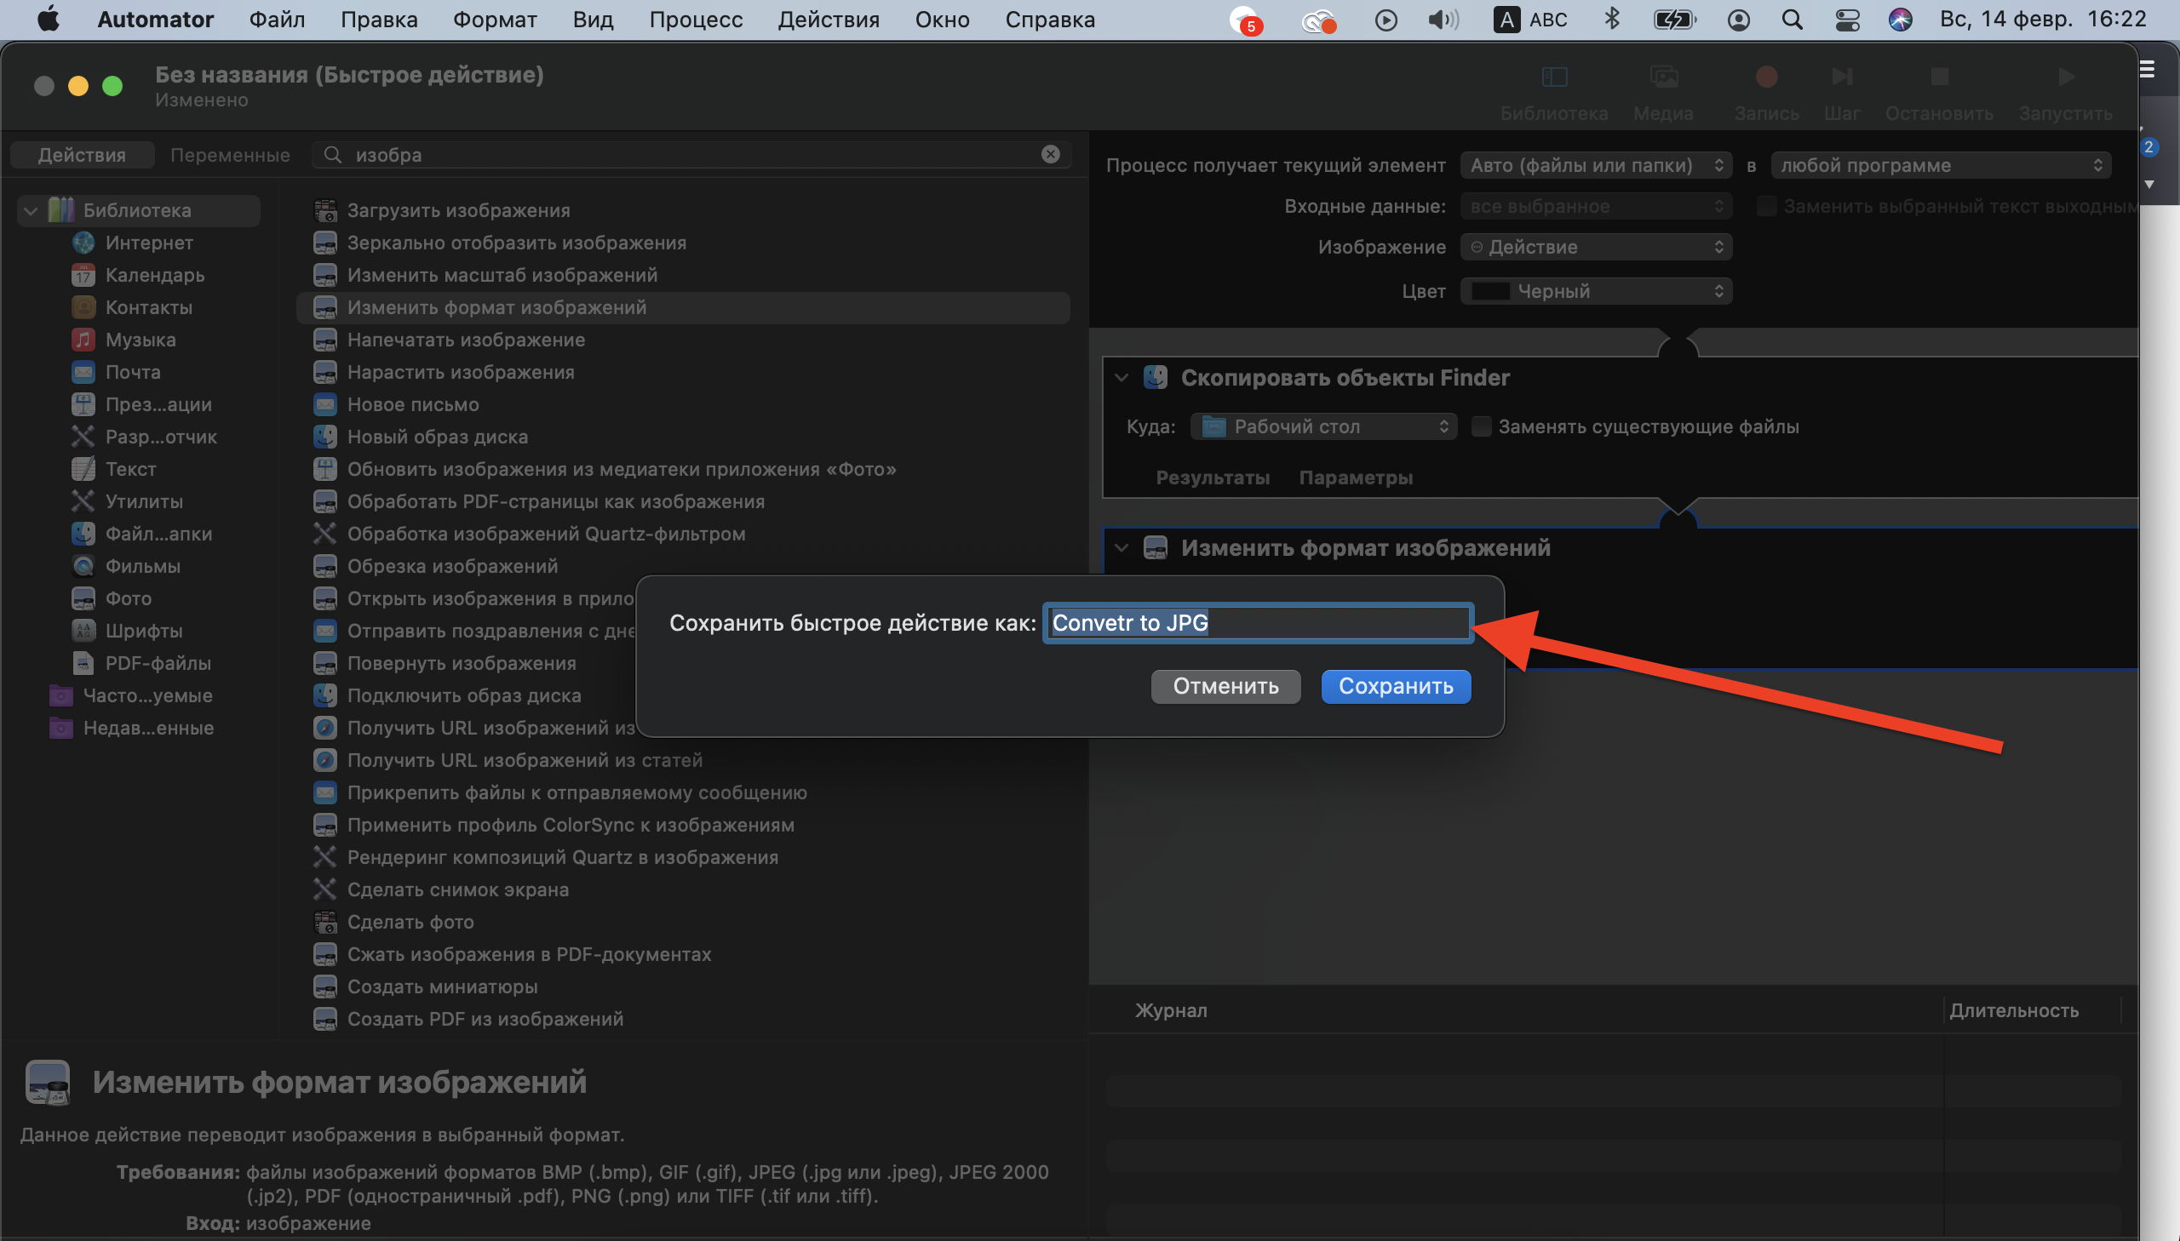This screenshot has height=1241, width=2180.
Task: Click the Сделать фото action icon
Action: [x=324, y=922]
